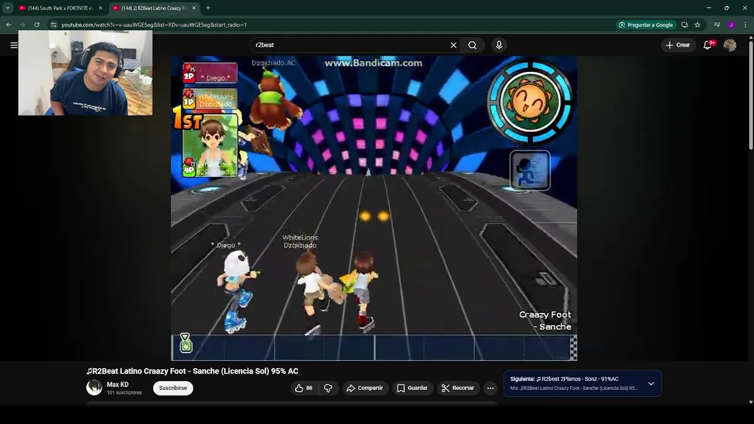Viewport: 754px width, 424px height.
Task: View site information icon in address bar
Action: click(54, 25)
